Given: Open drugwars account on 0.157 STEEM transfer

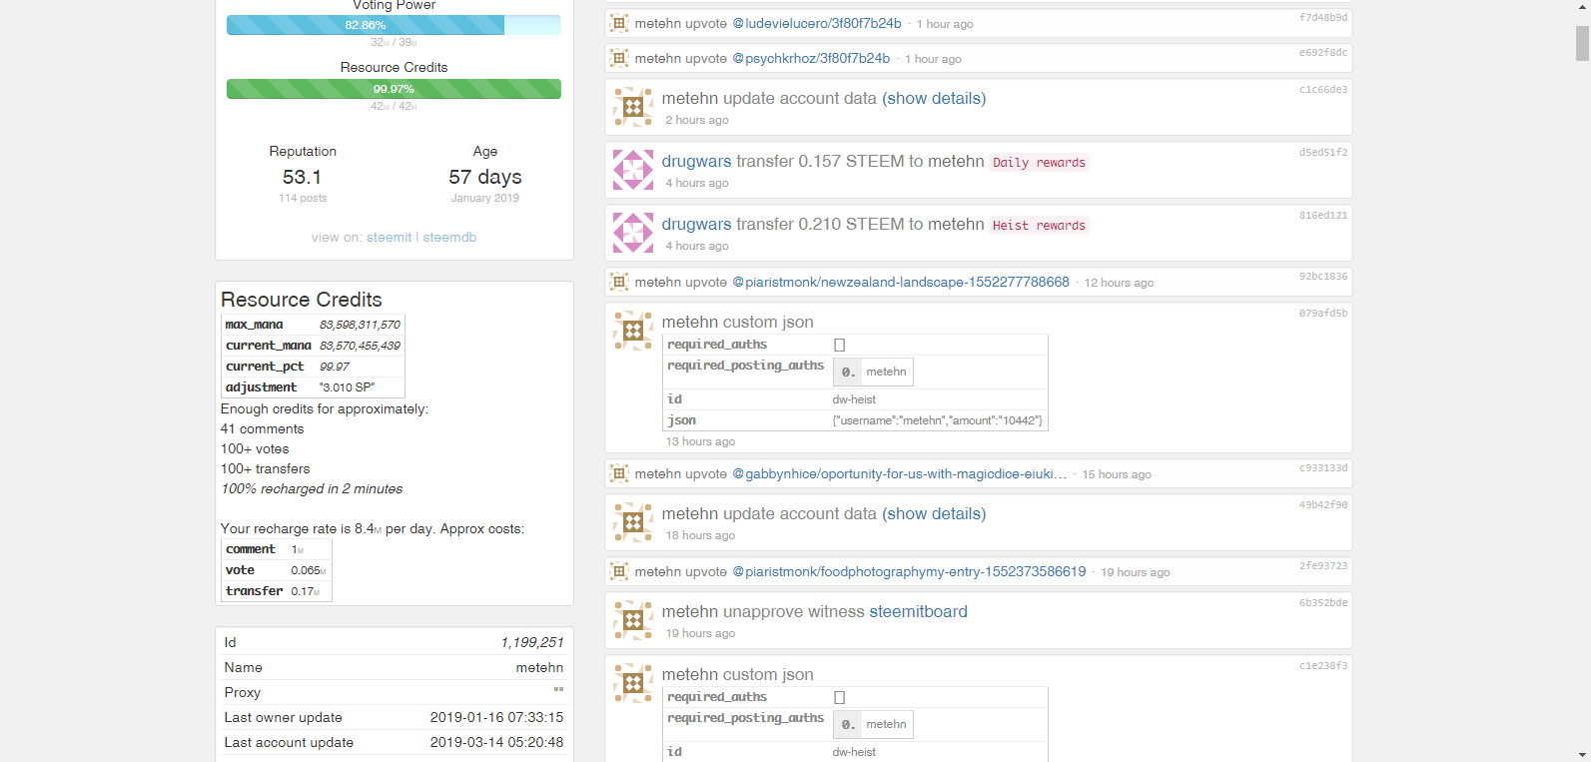Looking at the screenshot, I should (x=696, y=161).
